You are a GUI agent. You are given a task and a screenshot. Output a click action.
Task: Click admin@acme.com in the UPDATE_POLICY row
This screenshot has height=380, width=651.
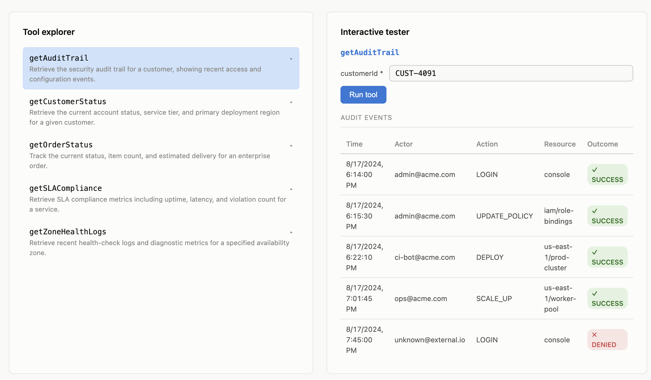(425, 216)
